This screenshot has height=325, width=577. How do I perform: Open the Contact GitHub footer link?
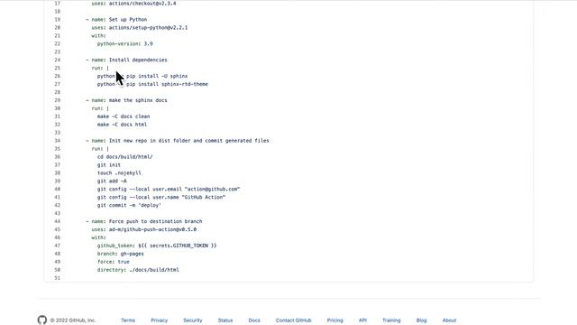(x=294, y=320)
